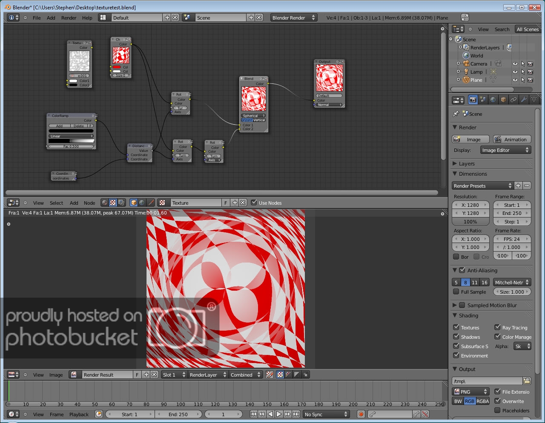
Task: Open the Node menu in node editor
Action: coord(89,203)
